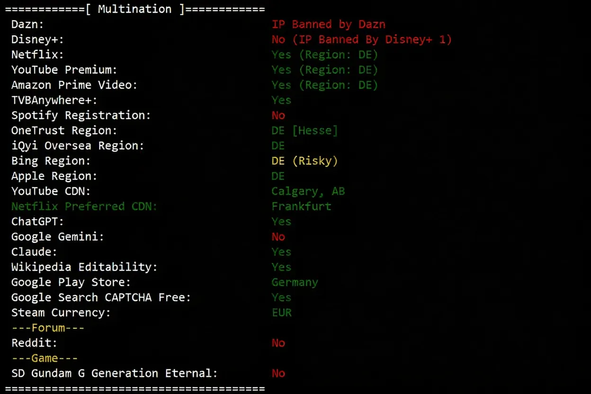This screenshot has height=394, width=591.
Task: Click the Claude 'Yes' result
Action: pos(281,251)
